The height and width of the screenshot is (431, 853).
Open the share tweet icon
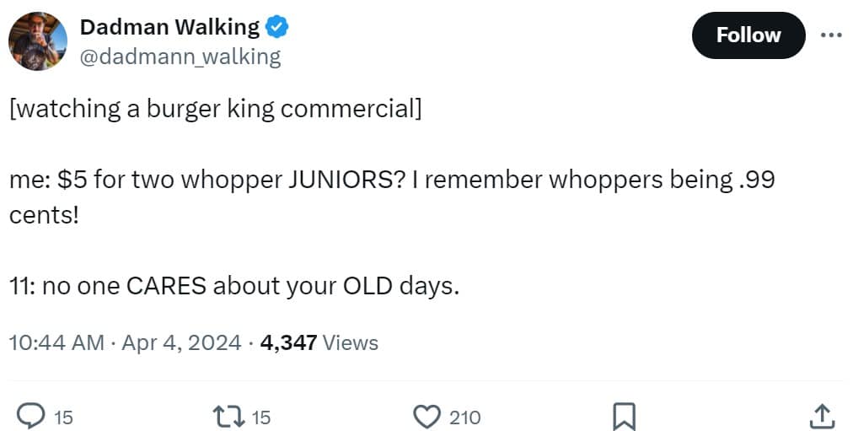(822, 417)
